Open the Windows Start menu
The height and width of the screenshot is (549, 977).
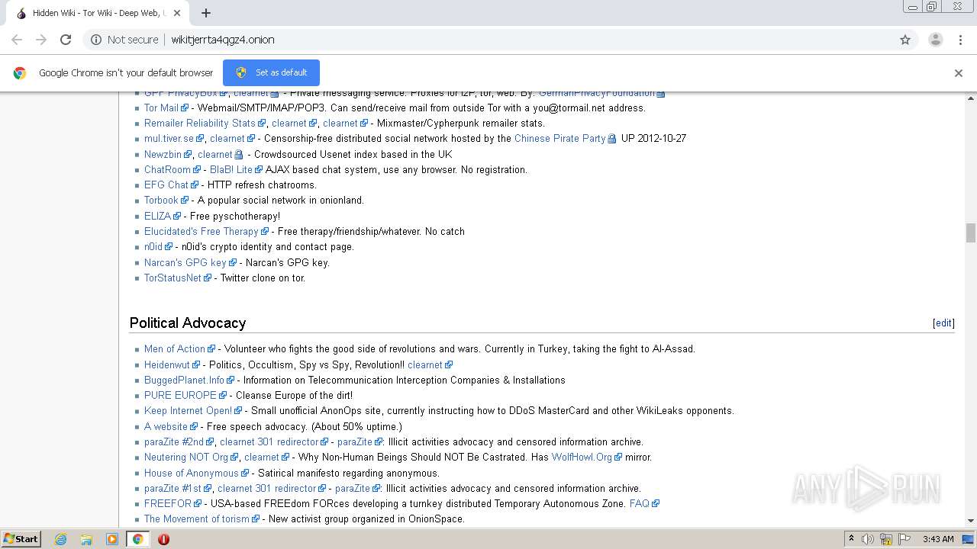point(21,538)
